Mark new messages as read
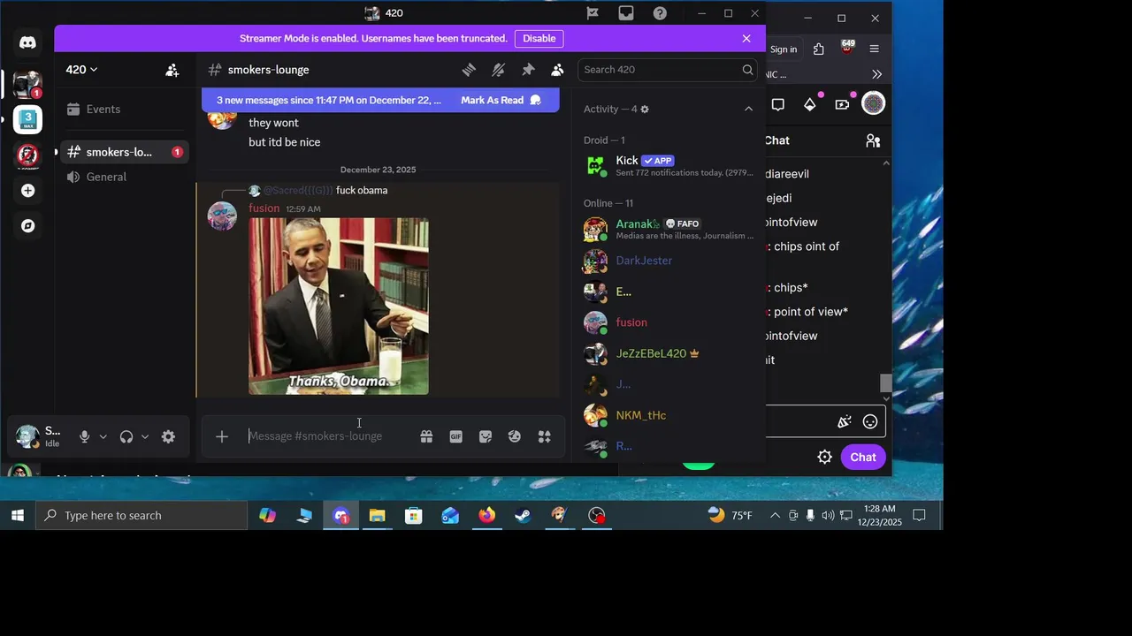Image resolution: width=1132 pixels, height=636 pixels. point(501,100)
